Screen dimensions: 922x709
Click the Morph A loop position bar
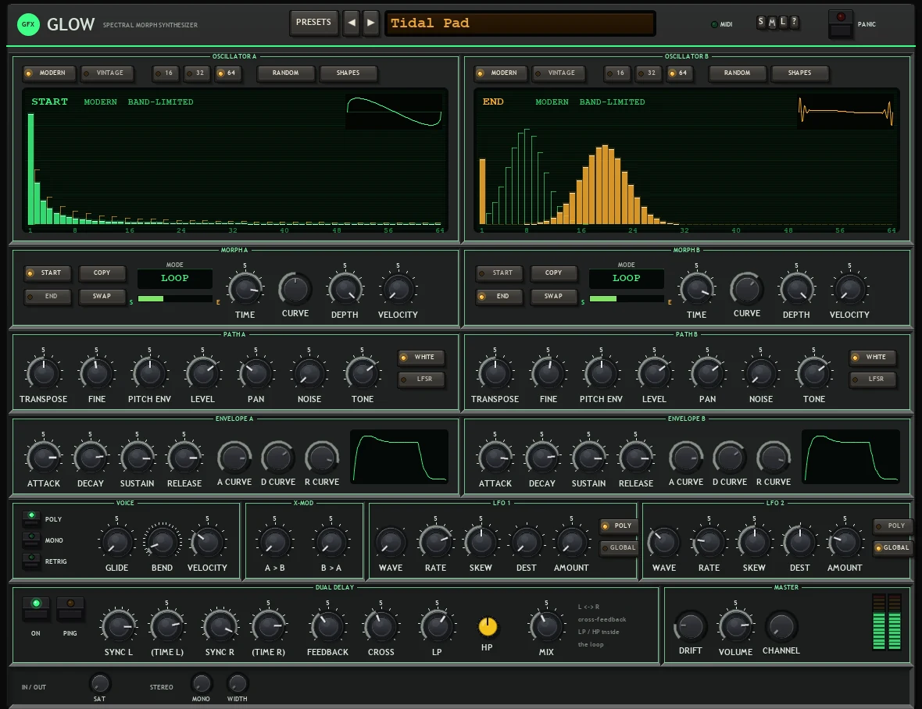click(x=175, y=299)
